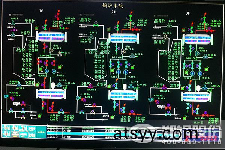Click boiler 2# red bottom outlet valve

(132, 113)
